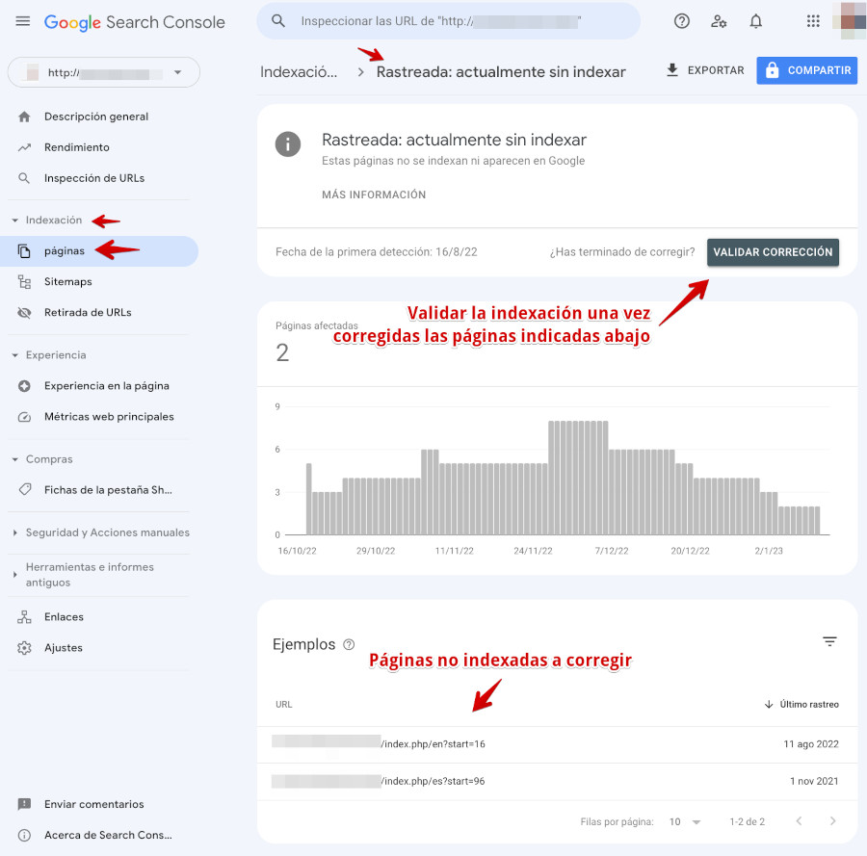Click the Fichas de la pestaña tag icon
Screen dimensions: 867x856
24,489
